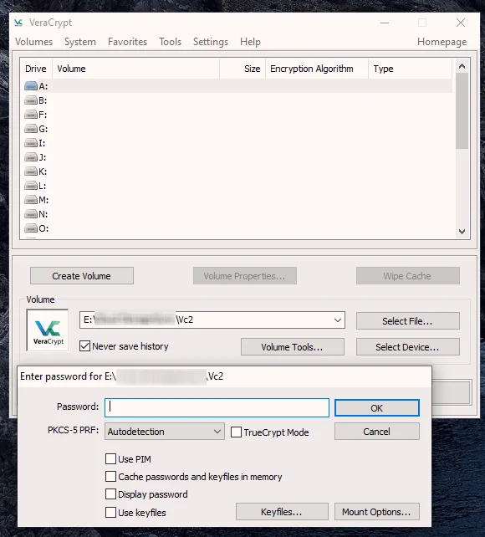
Task: Open Volume Tools... button
Action: coord(293,347)
